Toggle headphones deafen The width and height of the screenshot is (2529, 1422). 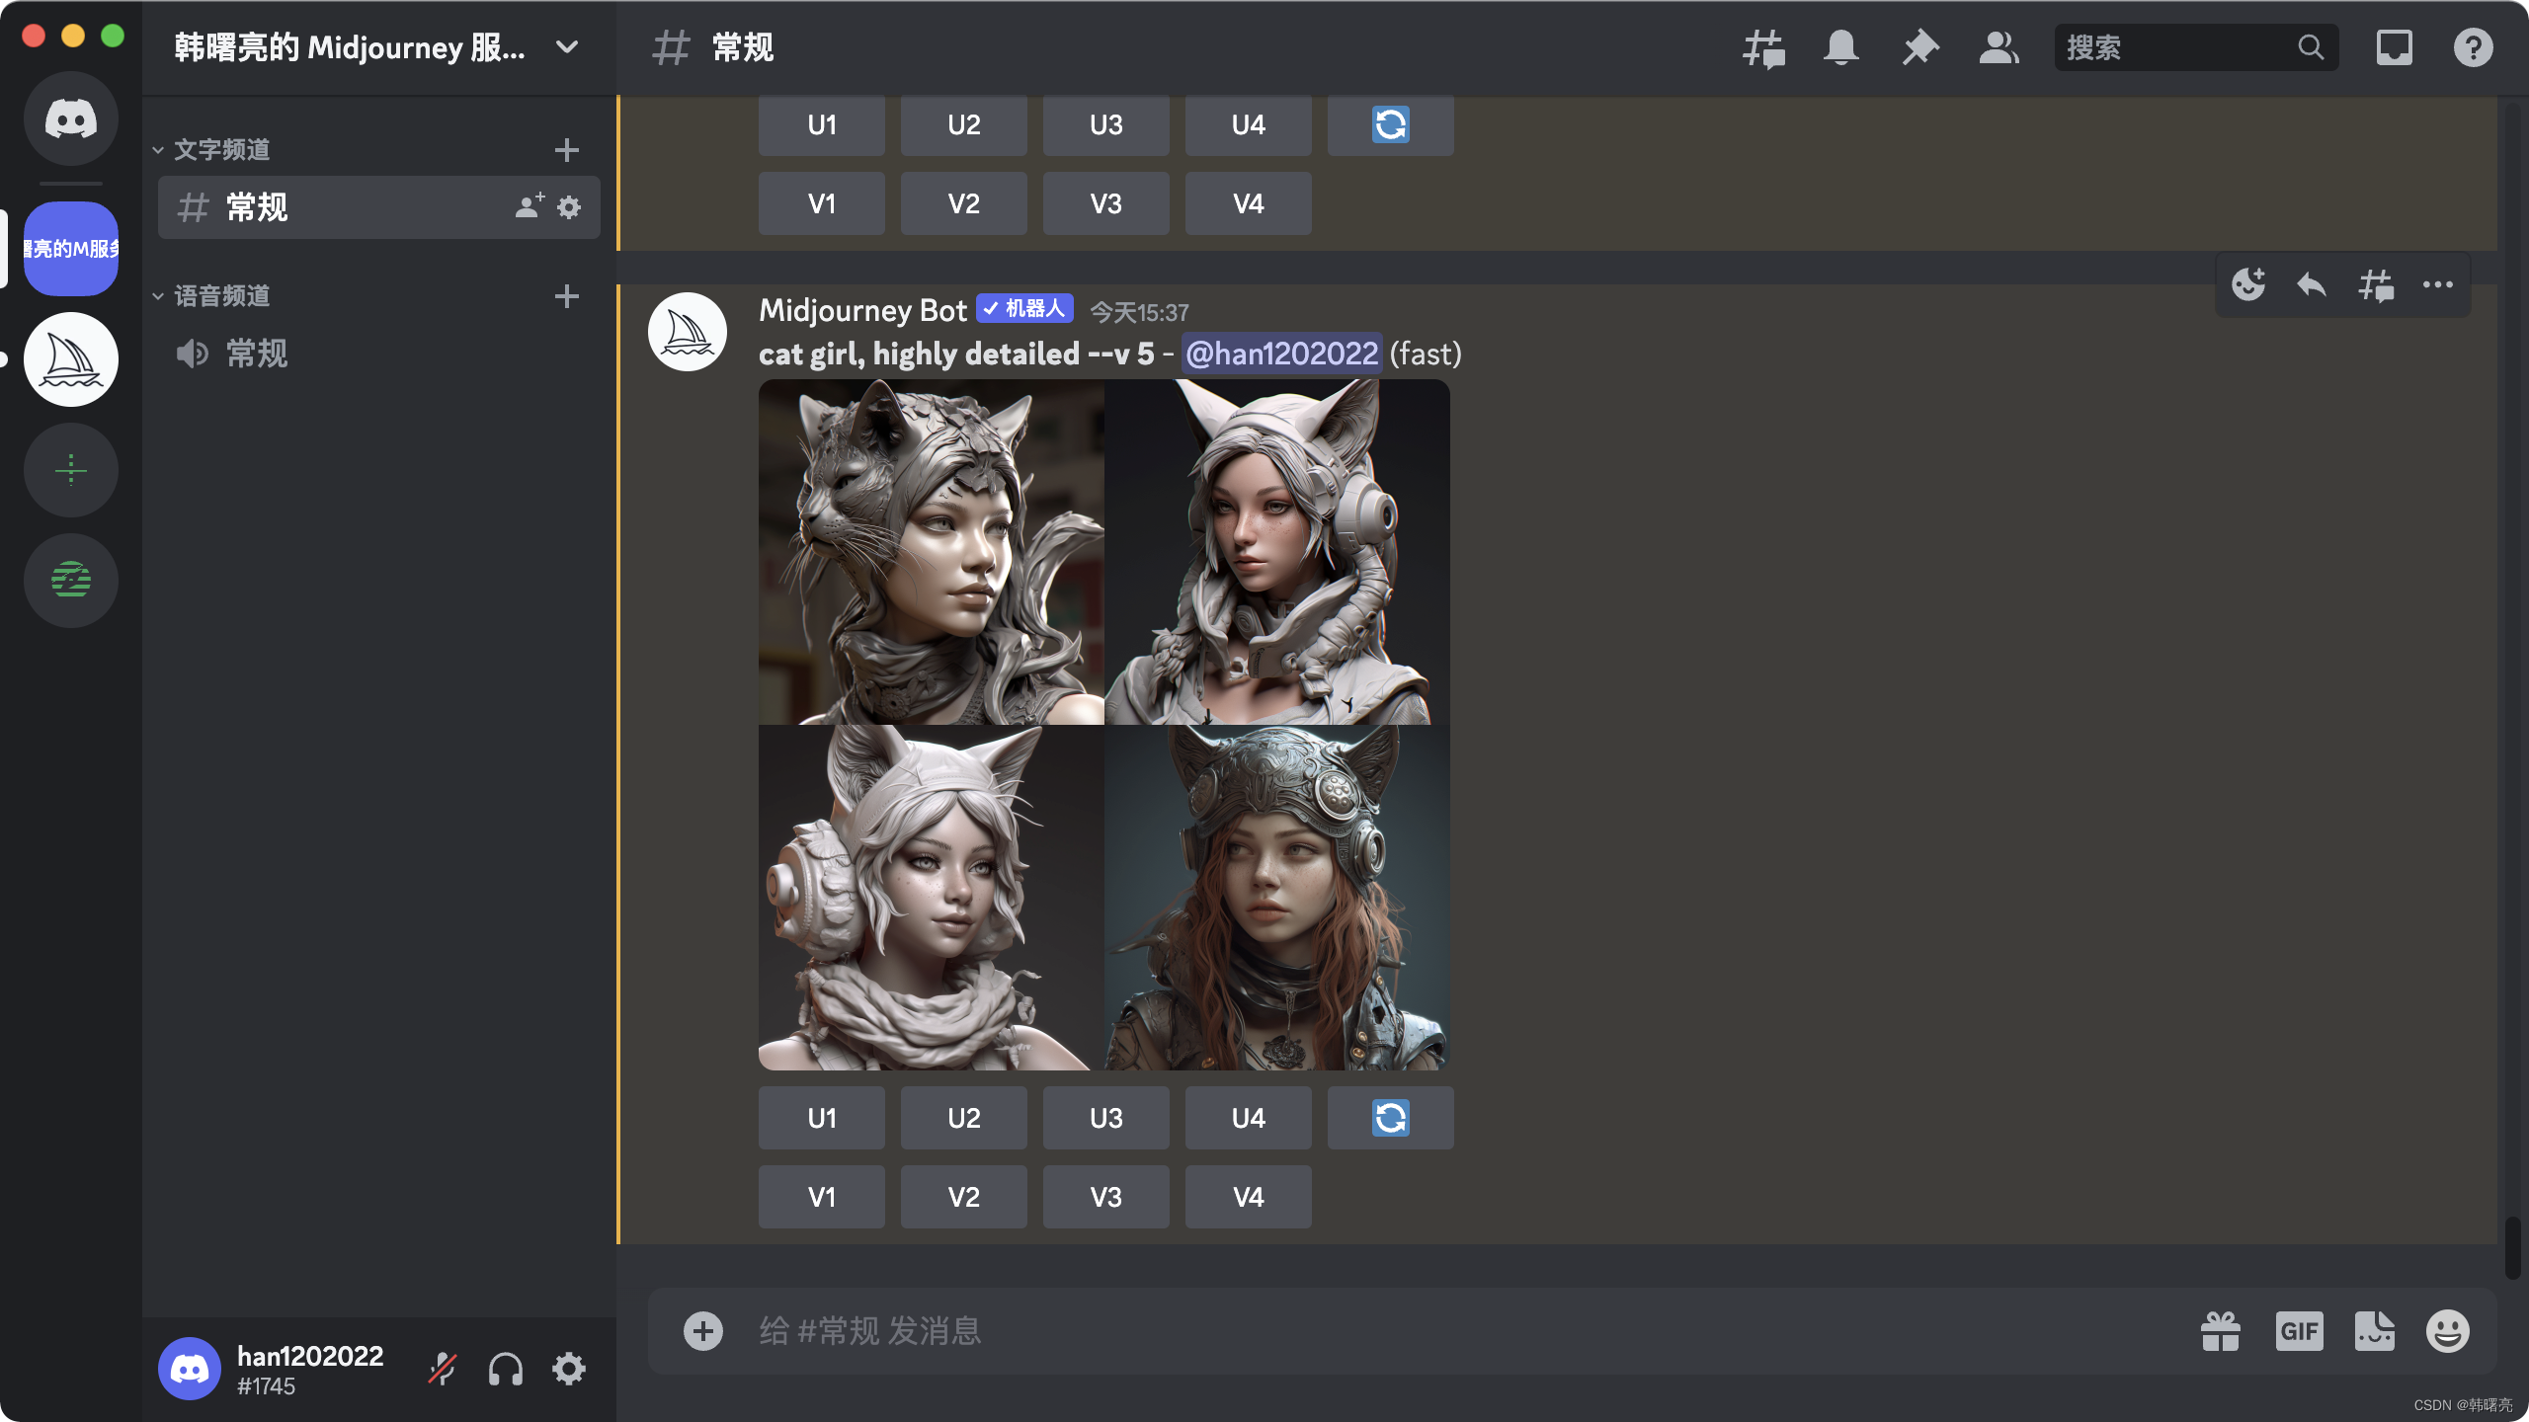(505, 1369)
